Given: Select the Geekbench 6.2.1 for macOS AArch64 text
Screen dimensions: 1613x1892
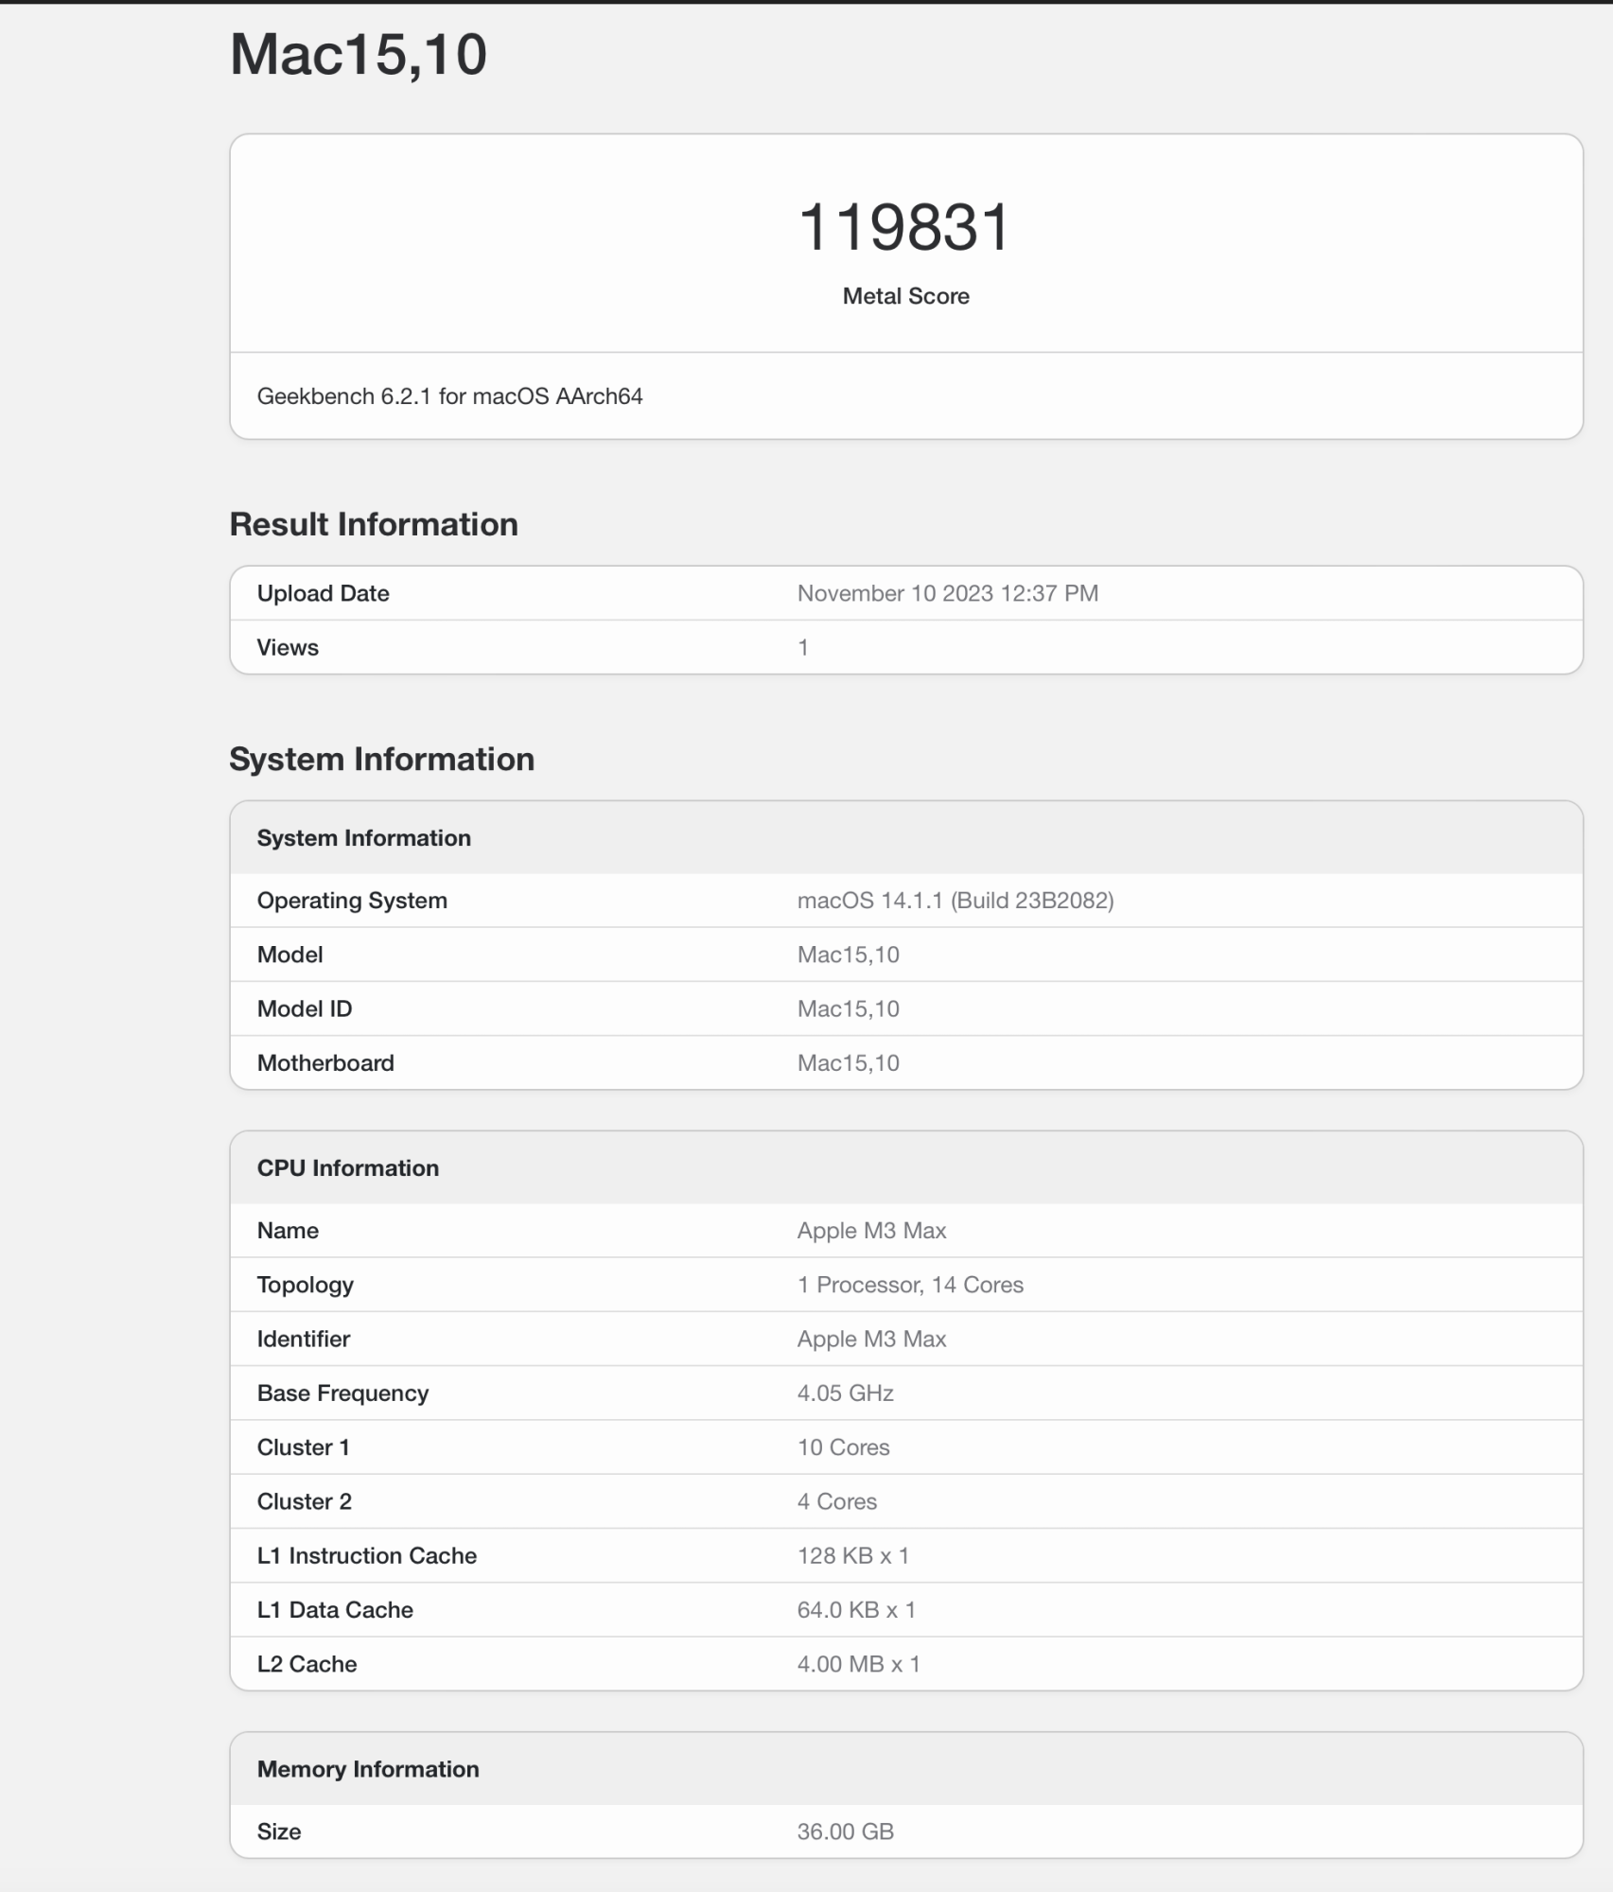Looking at the screenshot, I should click(449, 396).
